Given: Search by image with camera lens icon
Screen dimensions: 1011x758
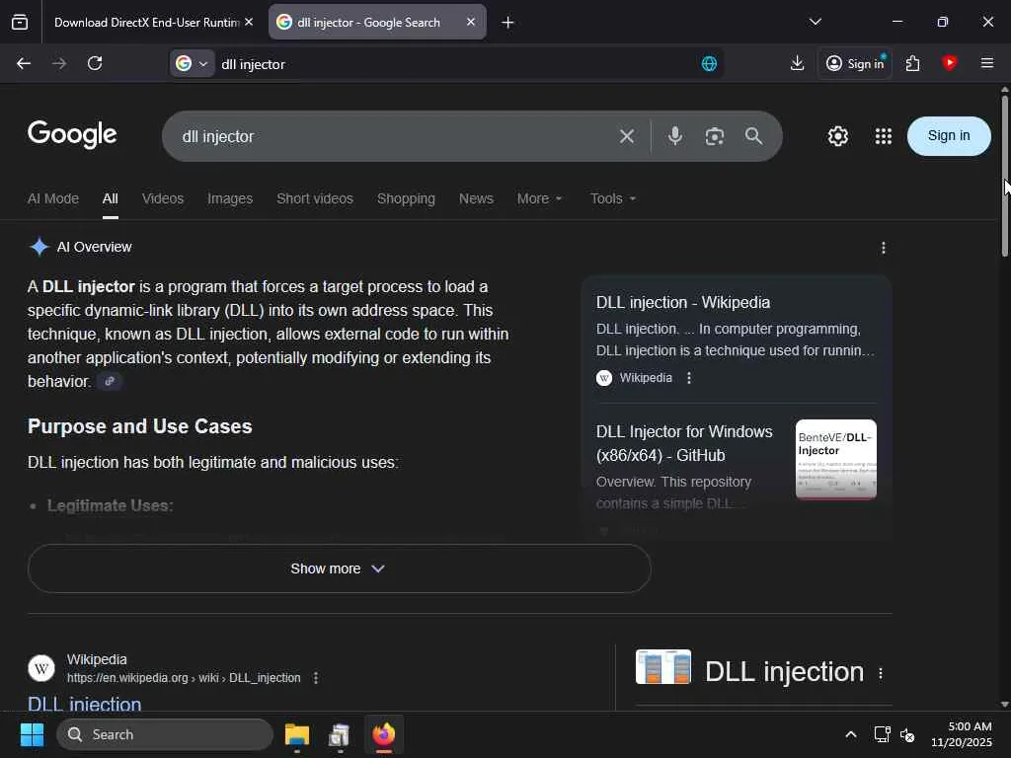Looking at the screenshot, I should (x=715, y=136).
